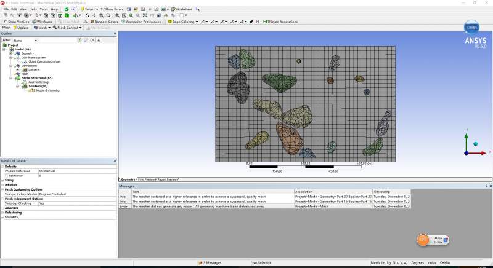Expand the Advanced section

2,208
